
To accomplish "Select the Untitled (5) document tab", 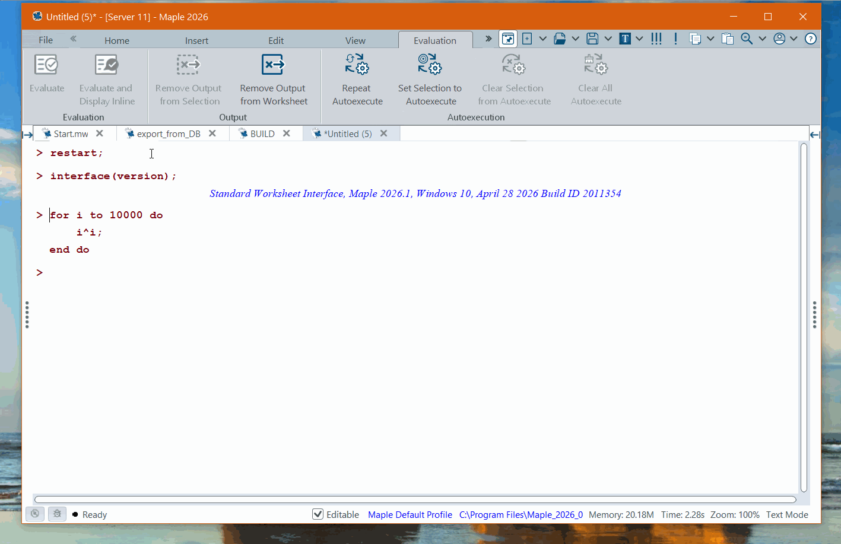I will click(348, 134).
